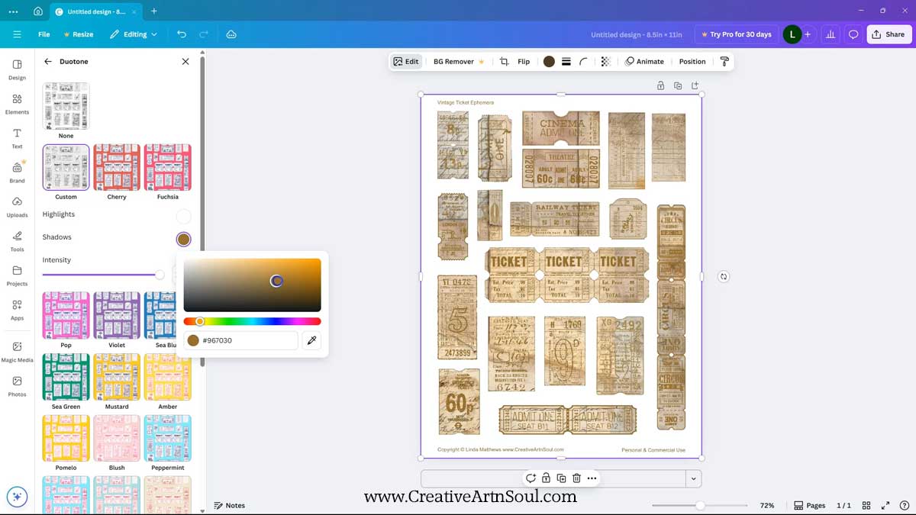
Task: Check cloud save status icon
Action: [231, 34]
